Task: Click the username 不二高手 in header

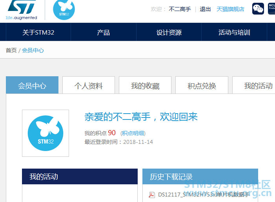Action: 180,9
